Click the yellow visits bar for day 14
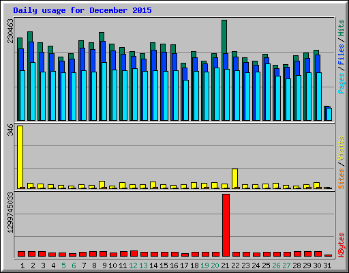The width and height of the screenshot is (349, 273). click(153, 185)
